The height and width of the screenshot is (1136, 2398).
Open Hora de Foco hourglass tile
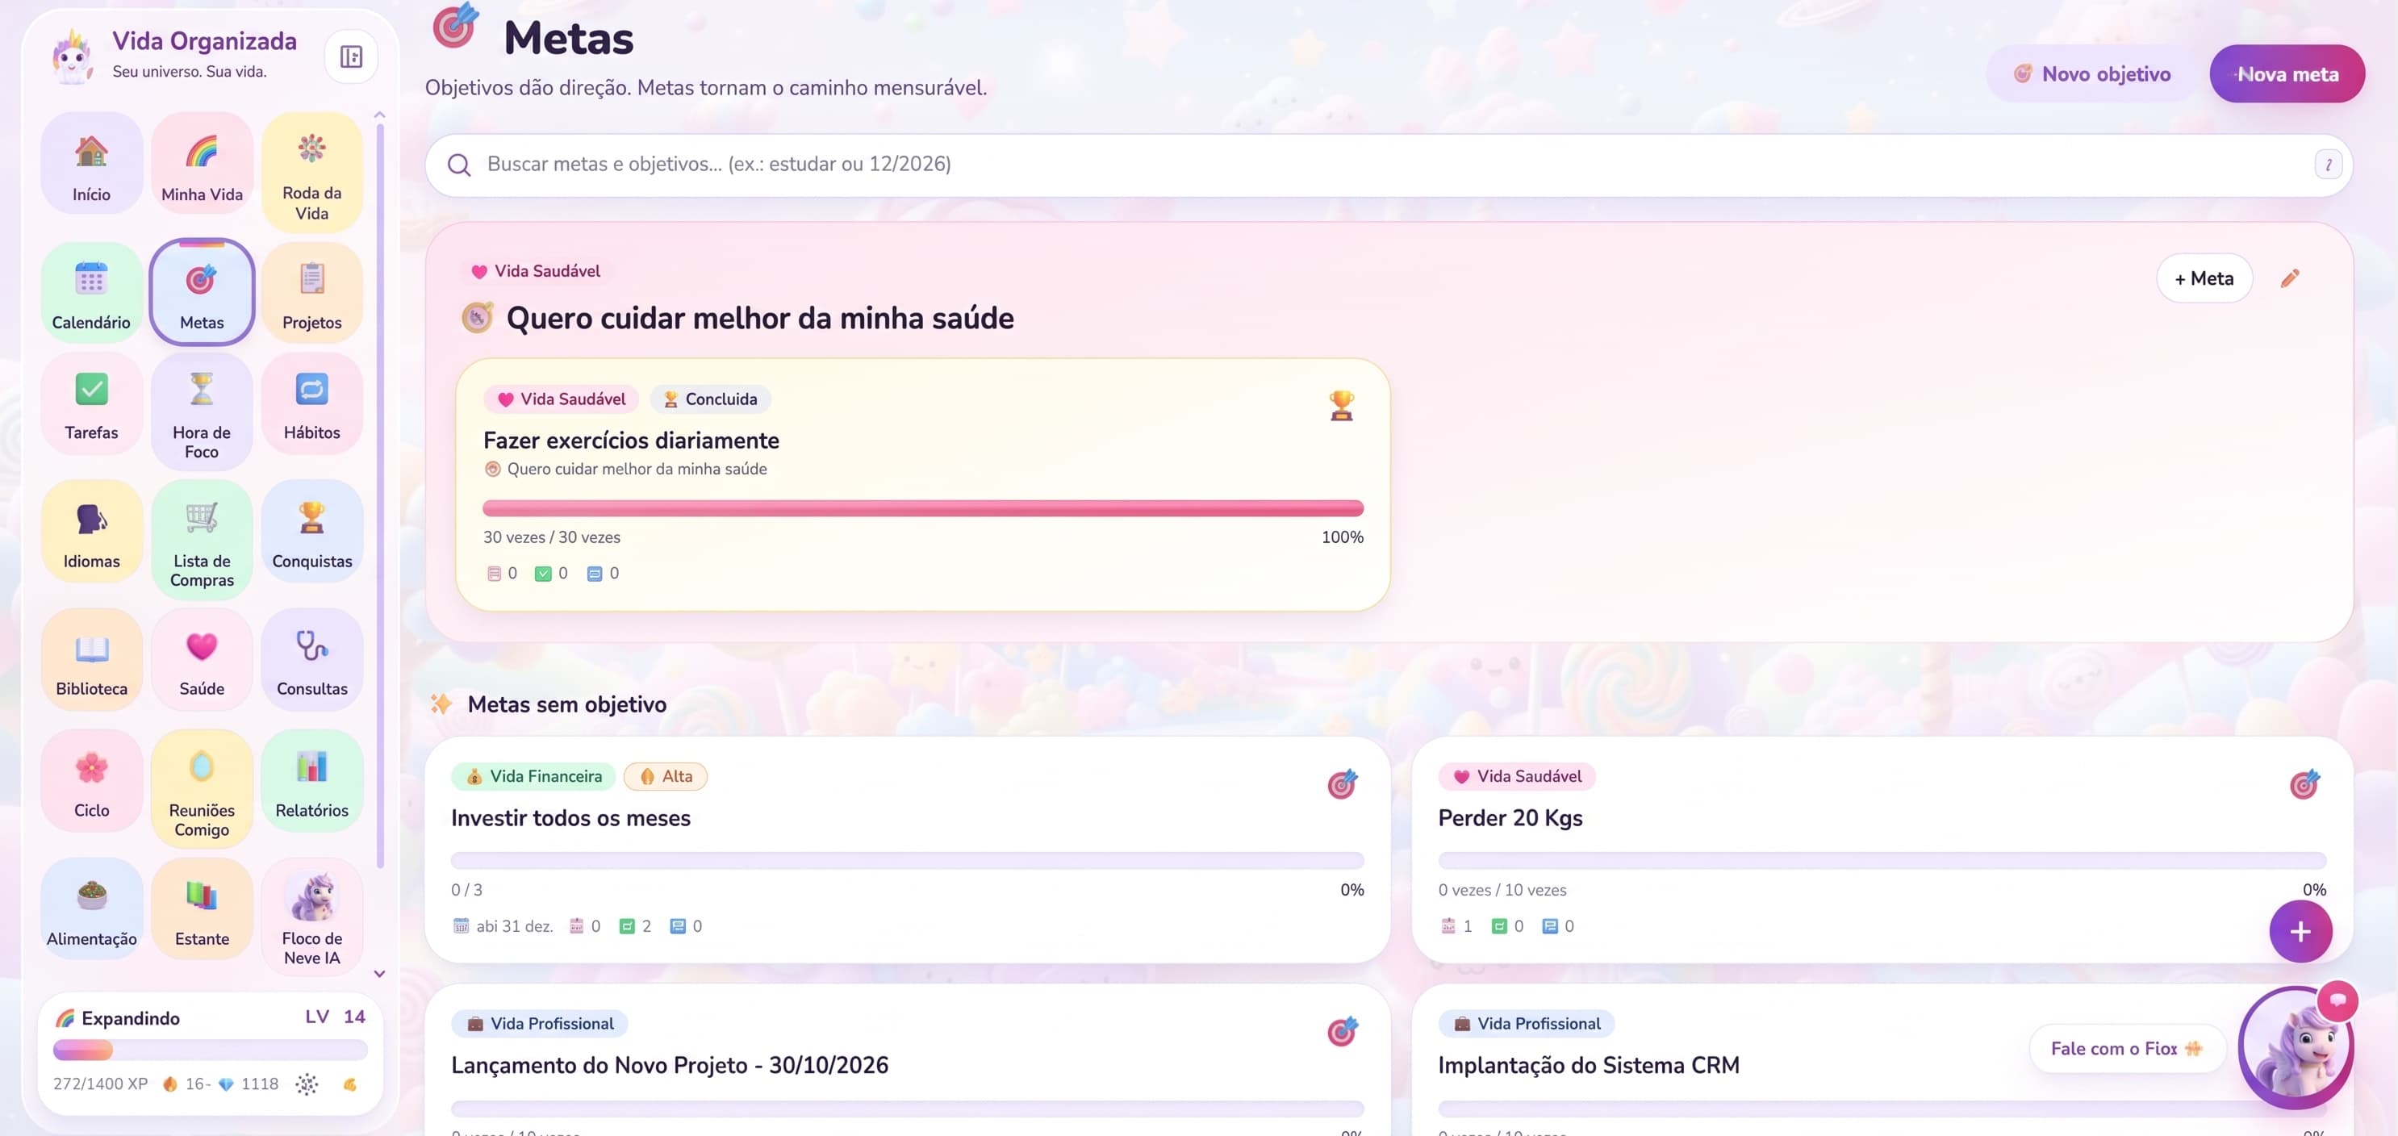pos(201,411)
